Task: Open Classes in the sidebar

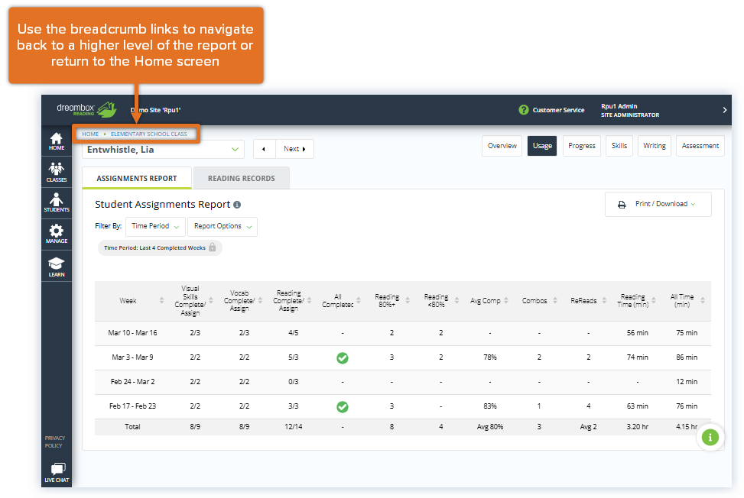Action: (x=57, y=173)
